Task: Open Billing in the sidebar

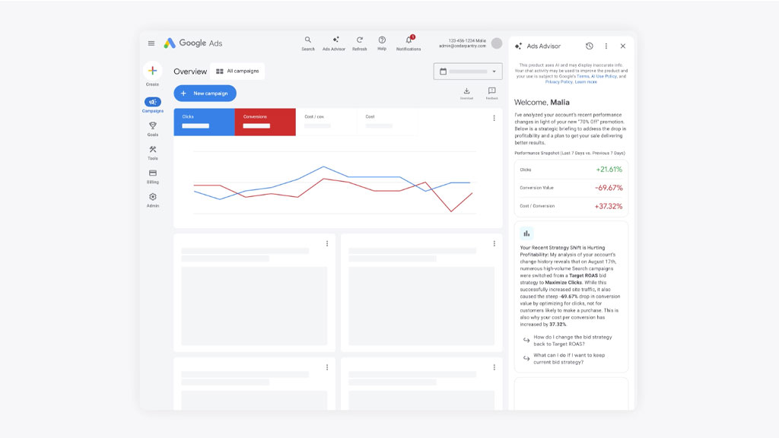Action: click(153, 176)
